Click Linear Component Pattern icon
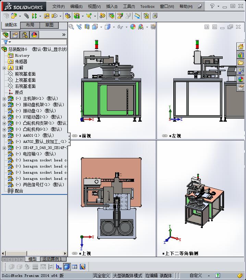Screen dimensions: 246x280 pos(34,16)
